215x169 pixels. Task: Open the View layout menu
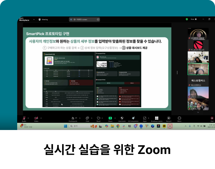coord(193,19)
